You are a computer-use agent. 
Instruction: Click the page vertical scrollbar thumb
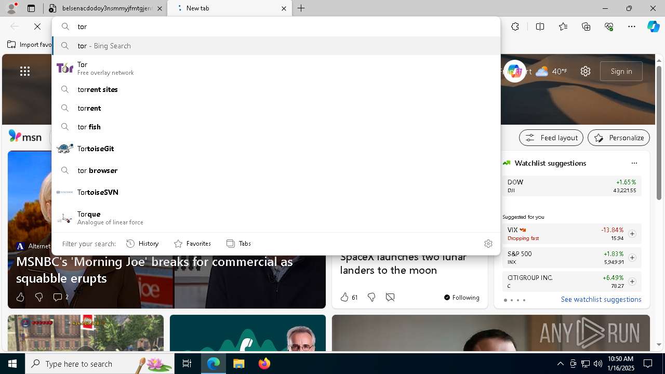tap(659, 132)
